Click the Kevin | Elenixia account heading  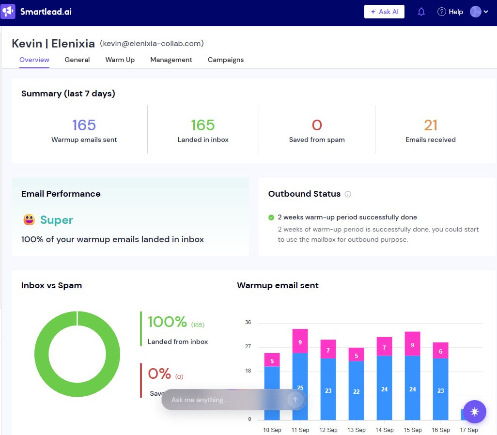point(53,44)
